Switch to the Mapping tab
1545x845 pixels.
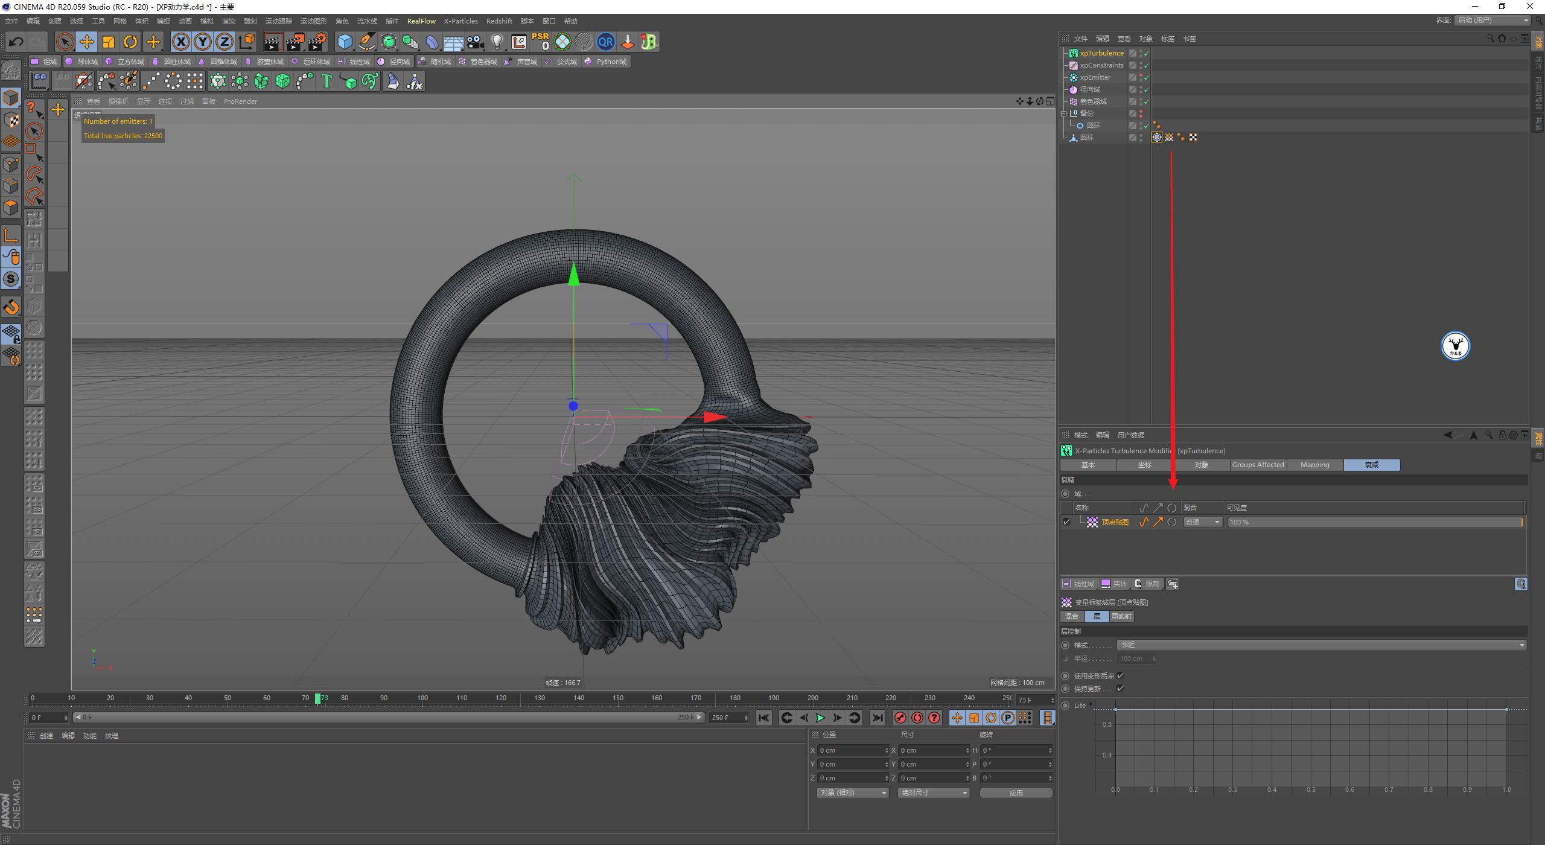1314,465
